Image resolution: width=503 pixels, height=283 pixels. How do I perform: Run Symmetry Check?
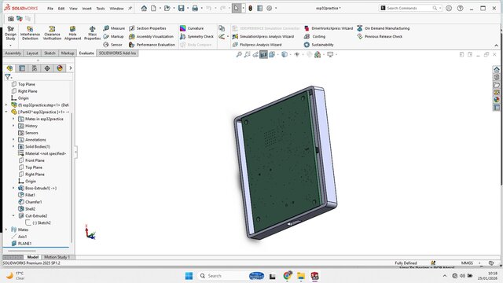tap(196, 37)
